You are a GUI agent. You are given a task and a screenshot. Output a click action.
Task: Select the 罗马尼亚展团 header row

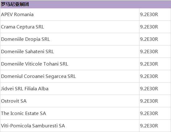click(x=85, y=4)
